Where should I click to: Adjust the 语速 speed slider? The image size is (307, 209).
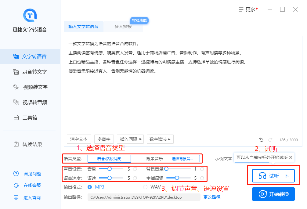(111, 178)
